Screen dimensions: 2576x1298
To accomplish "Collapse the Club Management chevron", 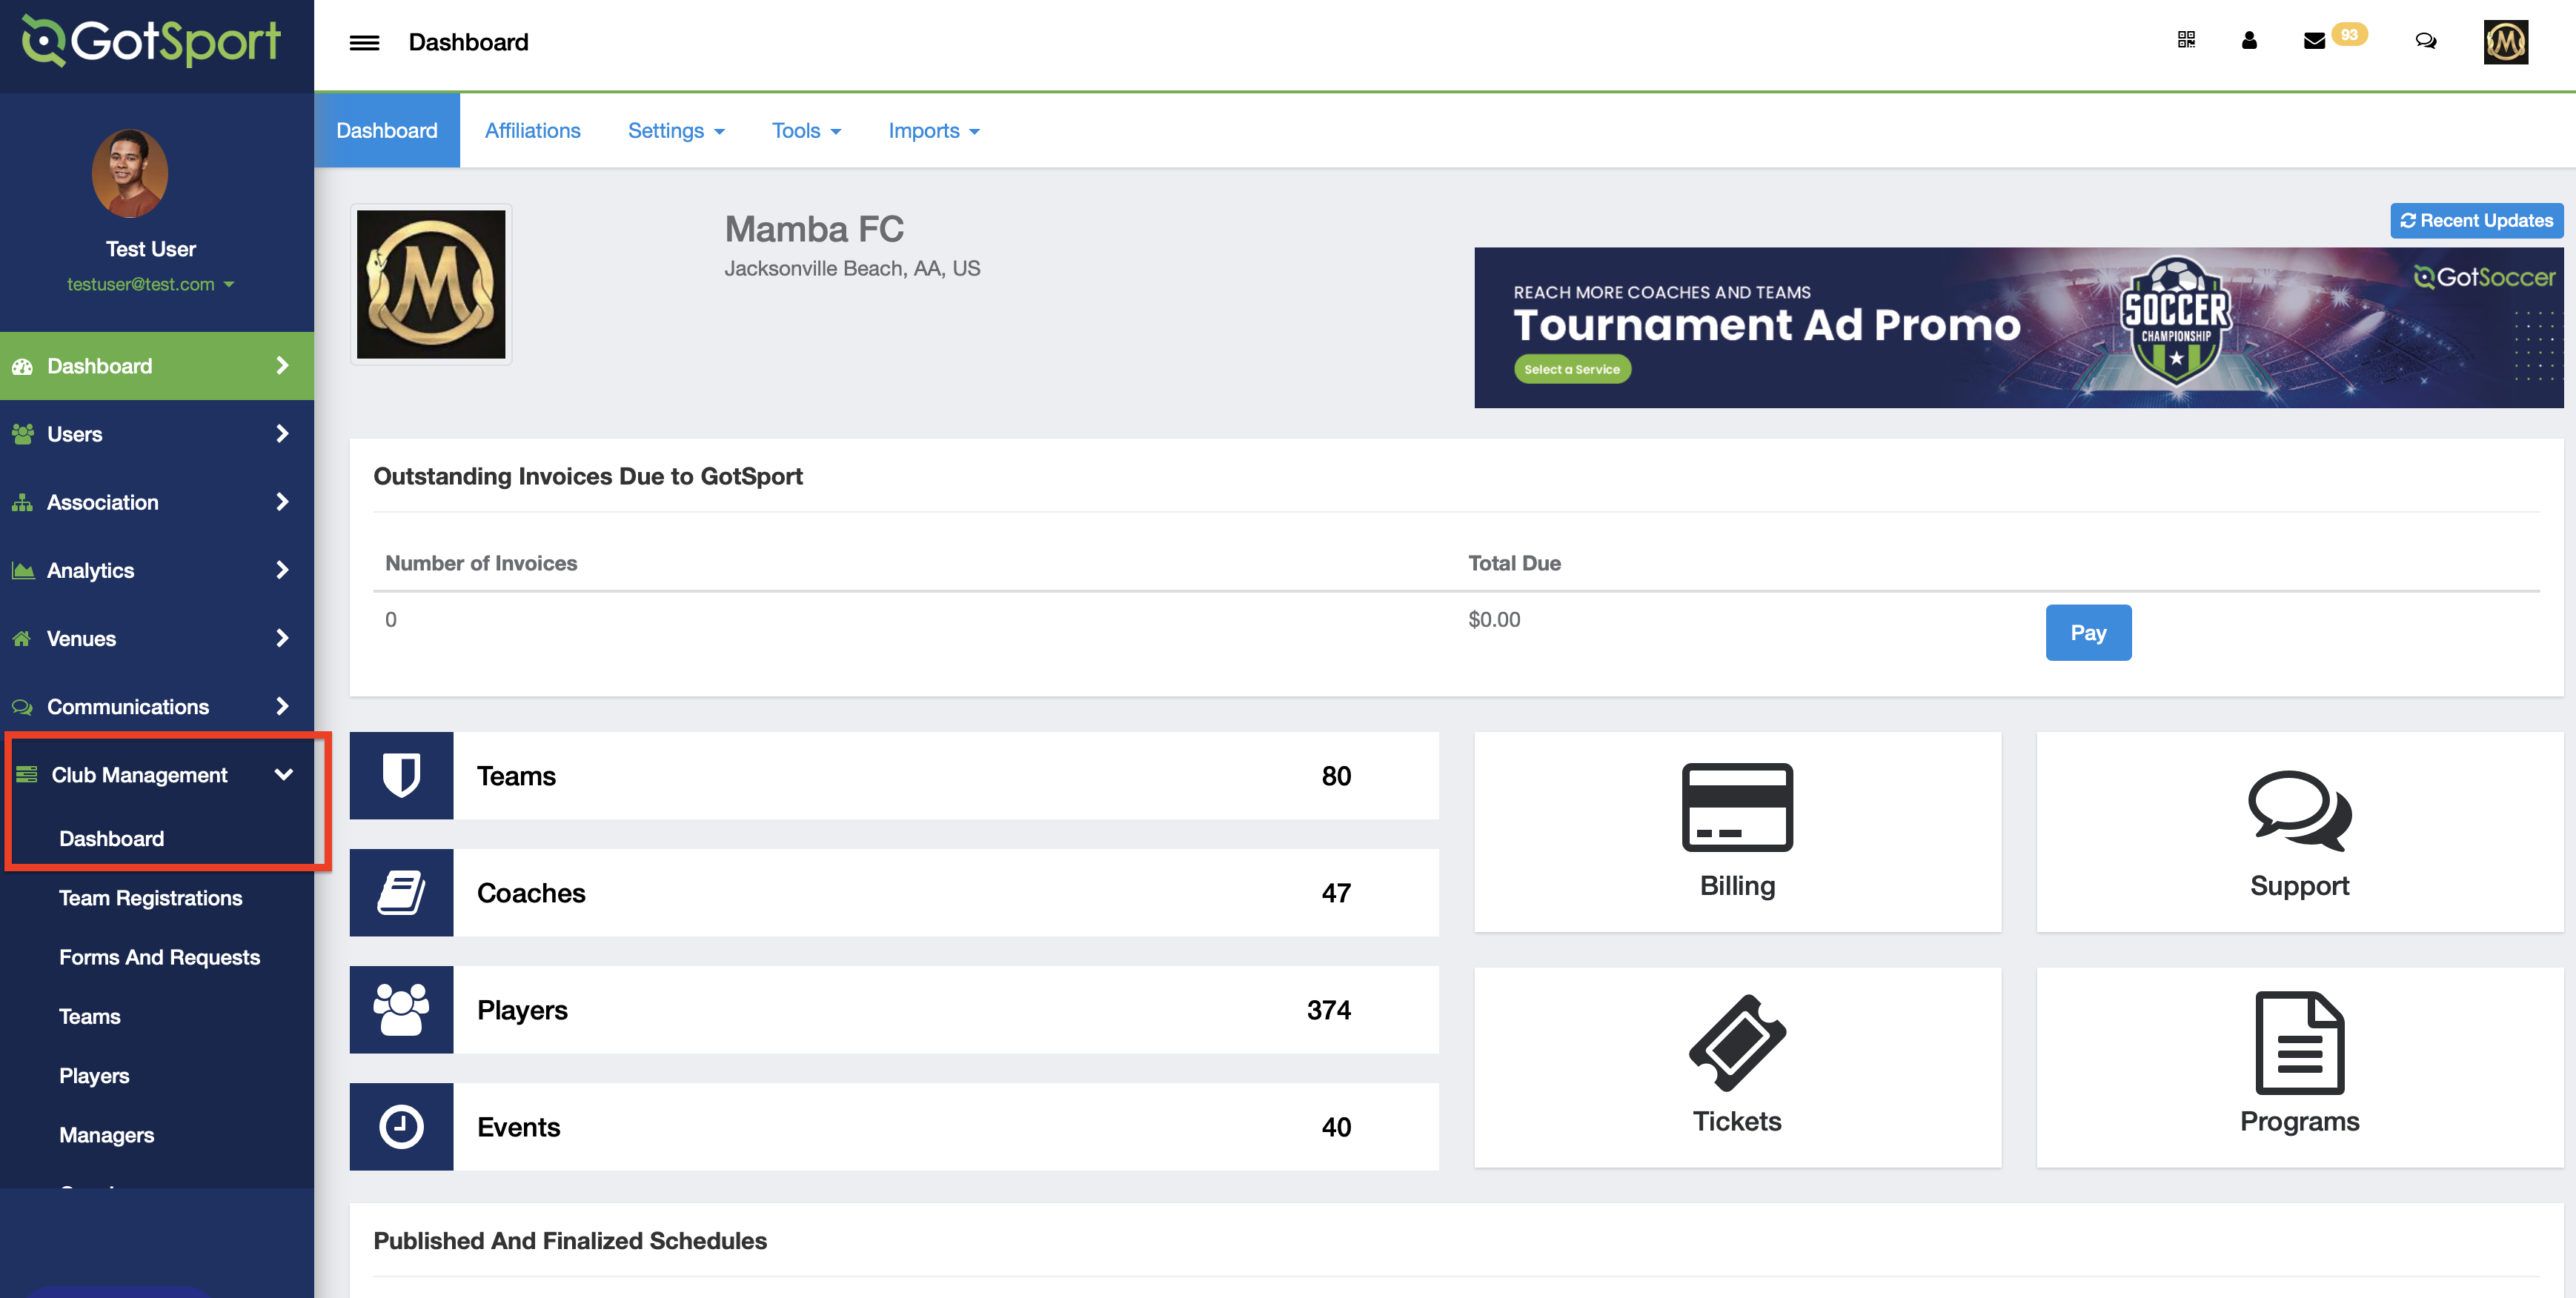I will click(284, 774).
